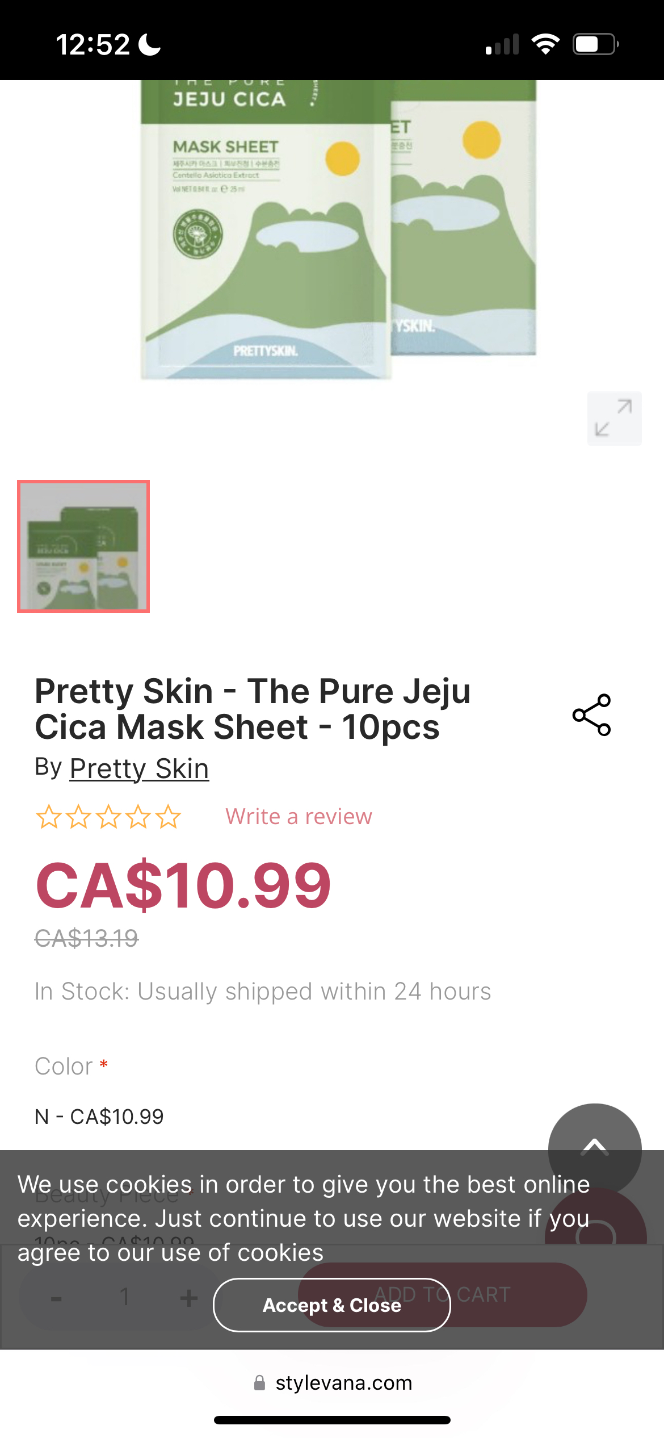Click the fifth rating star

point(169,817)
